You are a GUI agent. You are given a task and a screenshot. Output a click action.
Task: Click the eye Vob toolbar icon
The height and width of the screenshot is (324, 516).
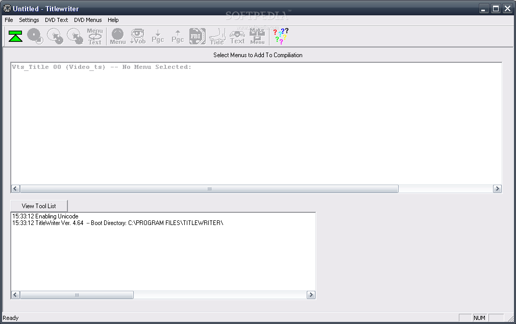point(138,36)
